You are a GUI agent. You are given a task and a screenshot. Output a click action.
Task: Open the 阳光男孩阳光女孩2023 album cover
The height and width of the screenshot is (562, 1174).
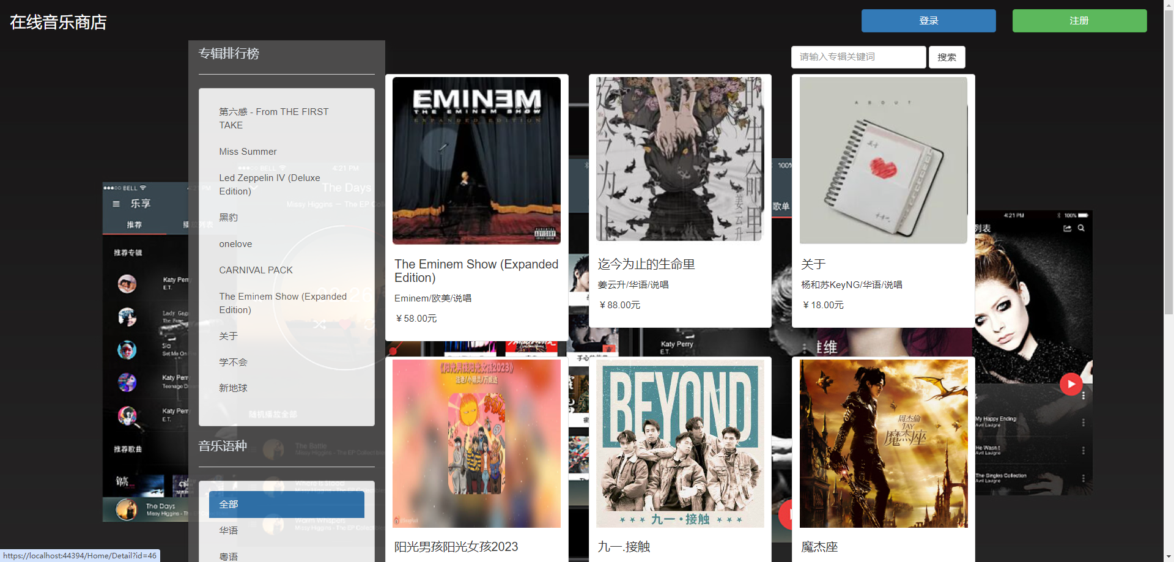476,443
